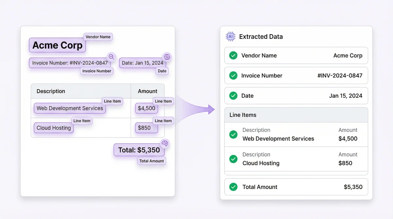This screenshot has height=219, width=393.
Task: Click the $5,350 value in the Total Amount row
Action: click(353, 187)
